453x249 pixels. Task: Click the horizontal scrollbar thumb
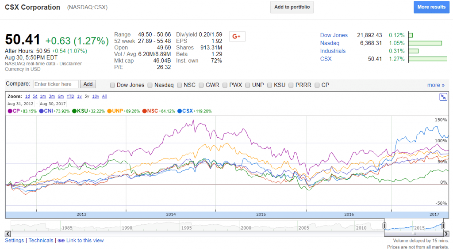coord(414,234)
